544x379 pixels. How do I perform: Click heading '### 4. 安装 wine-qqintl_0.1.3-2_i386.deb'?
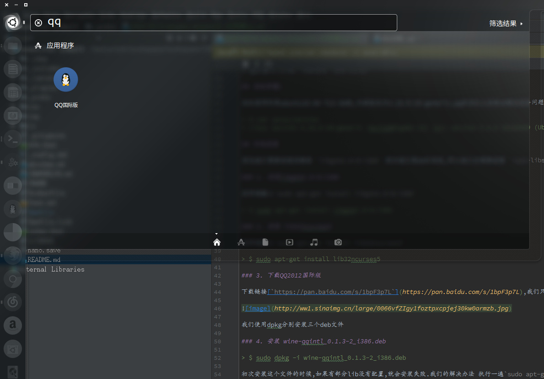coord(314,342)
